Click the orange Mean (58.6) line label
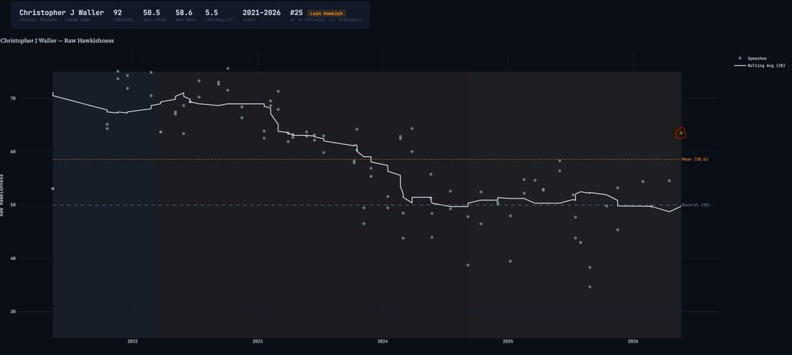The height and width of the screenshot is (355, 792). tap(695, 159)
